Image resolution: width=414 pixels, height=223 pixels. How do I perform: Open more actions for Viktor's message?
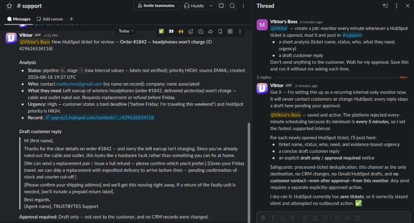[x=240, y=32]
